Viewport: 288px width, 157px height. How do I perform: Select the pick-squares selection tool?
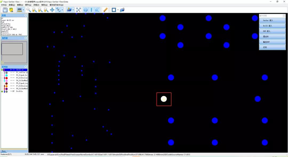point(78,10)
